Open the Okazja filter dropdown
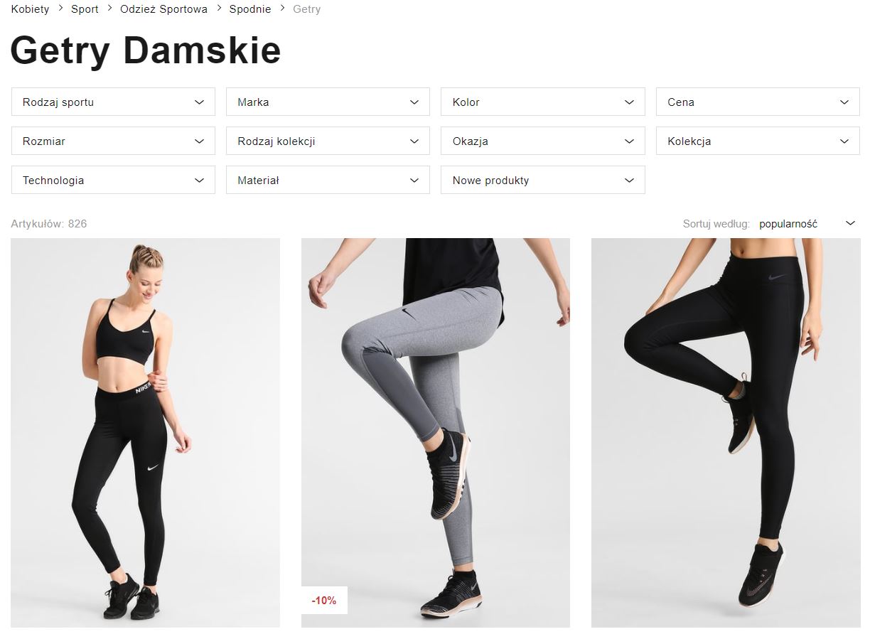Screen dimensions: 870x634 coord(543,141)
